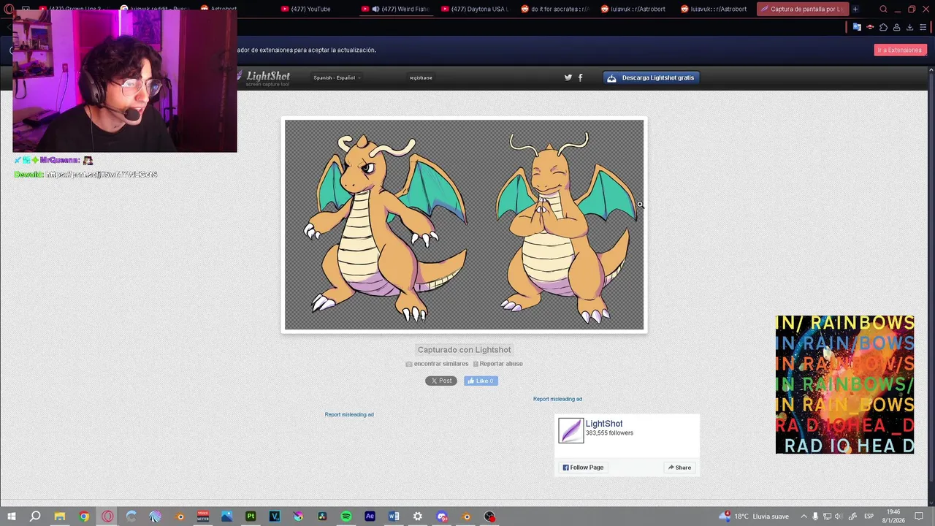Click the encontrar similares link
Image resolution: width=935 pixels, height=526 pixels.
point(437,364)
